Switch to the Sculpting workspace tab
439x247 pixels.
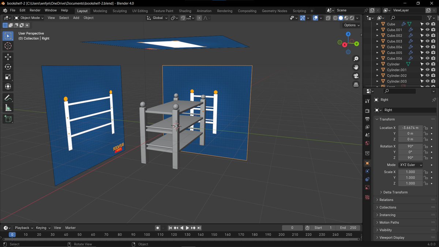(x=120, y=11)
